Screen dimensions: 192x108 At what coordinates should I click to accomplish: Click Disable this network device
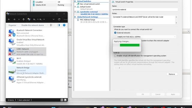(33, 25)
